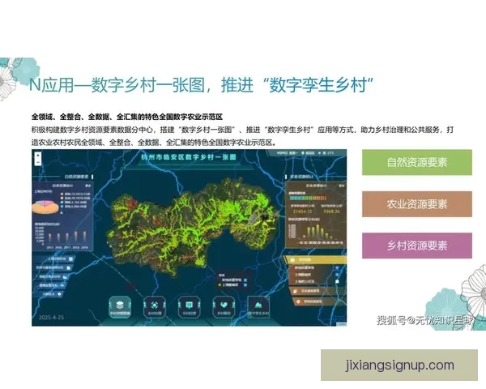Viewport: 486px width, 389px height.
Task: Click the pink legend dot beside the pie chart
Action: pos(62,194)
